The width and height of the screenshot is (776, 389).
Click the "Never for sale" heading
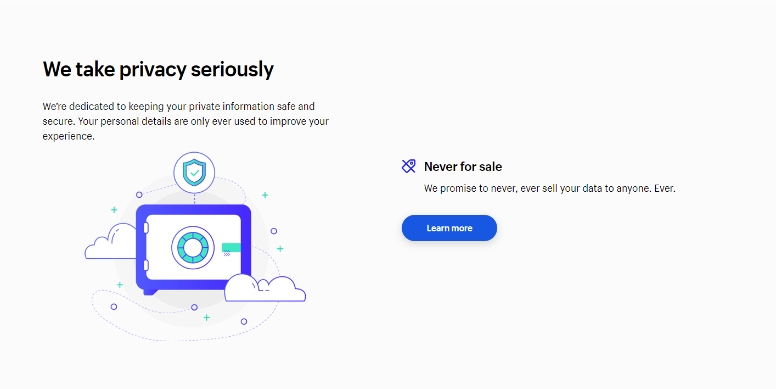point(463,166)
